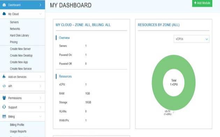Viewport: 220px width, 137px height.
Task: Open Usage Reports link
Action: 18,131
